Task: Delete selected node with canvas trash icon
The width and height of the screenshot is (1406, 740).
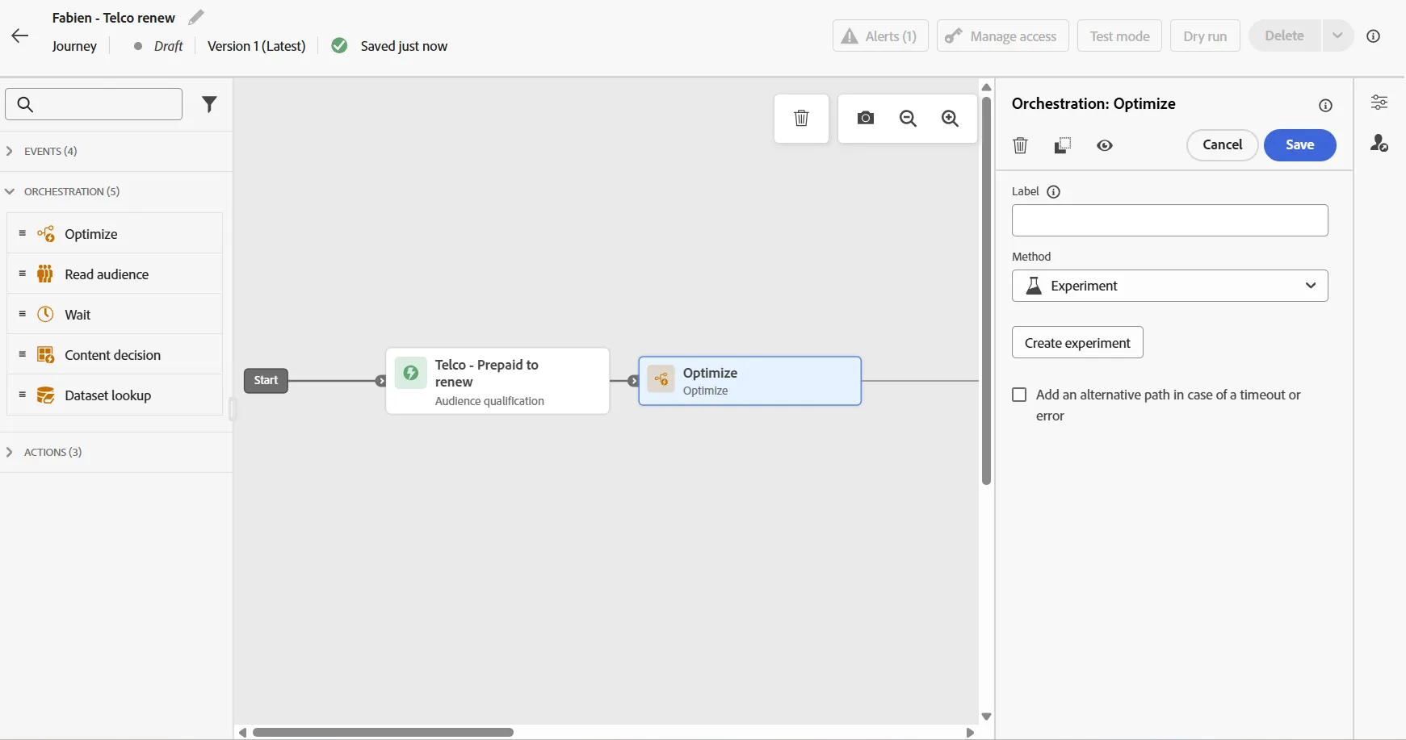Action: (x=801, y=118)
